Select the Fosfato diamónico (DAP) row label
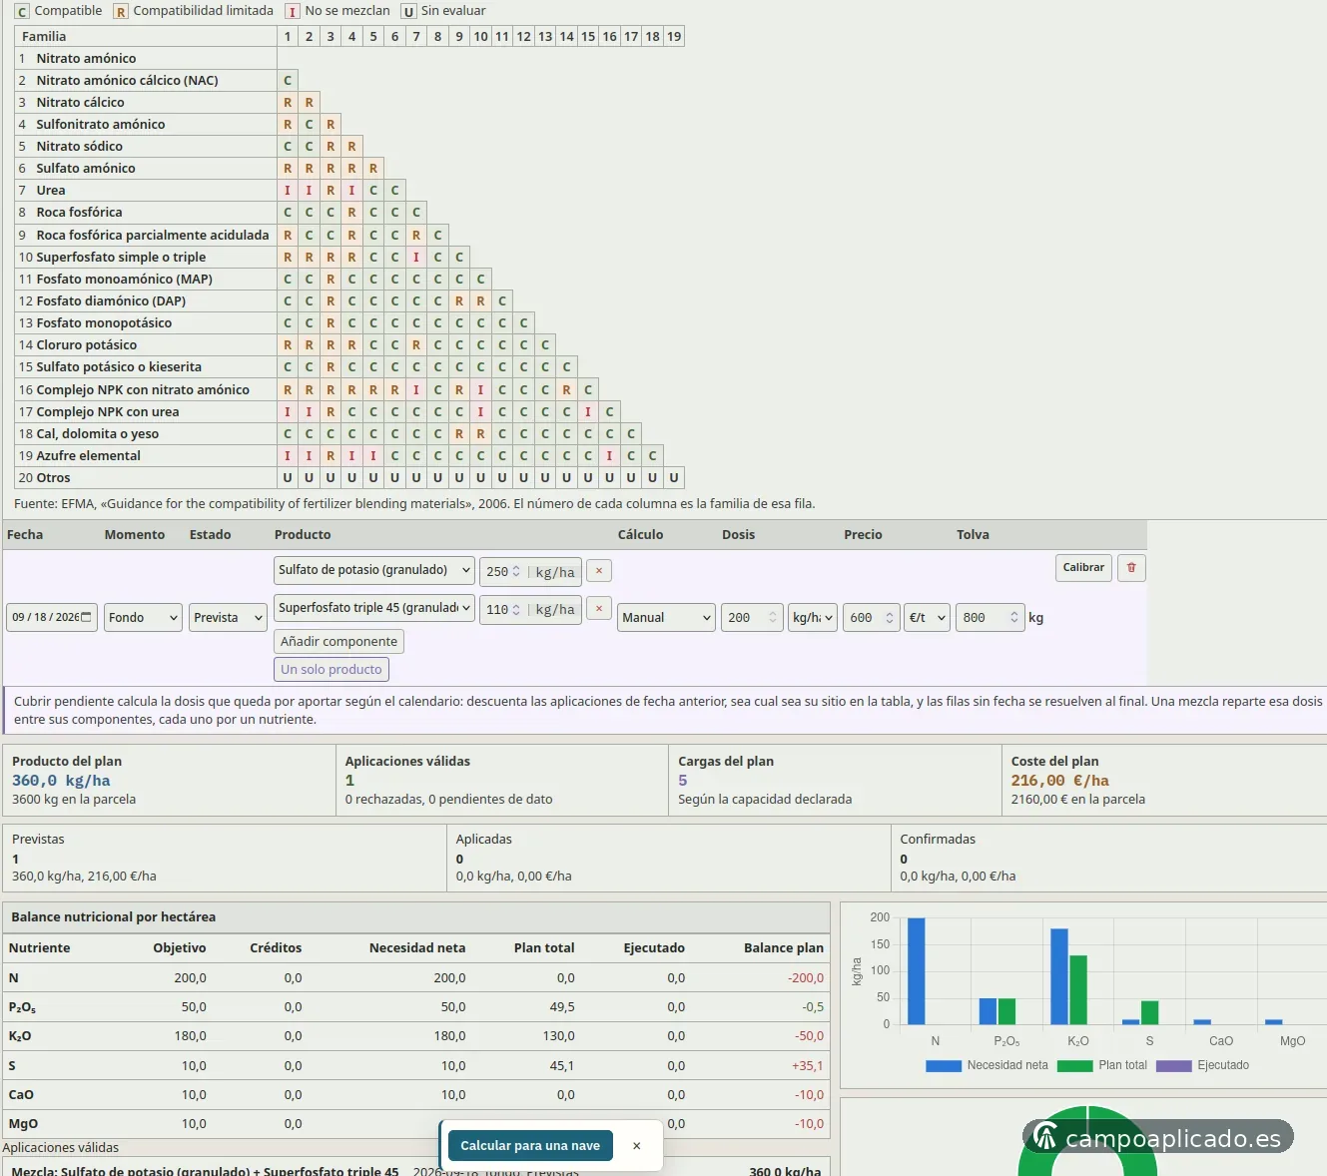 (x=111, y=301)
